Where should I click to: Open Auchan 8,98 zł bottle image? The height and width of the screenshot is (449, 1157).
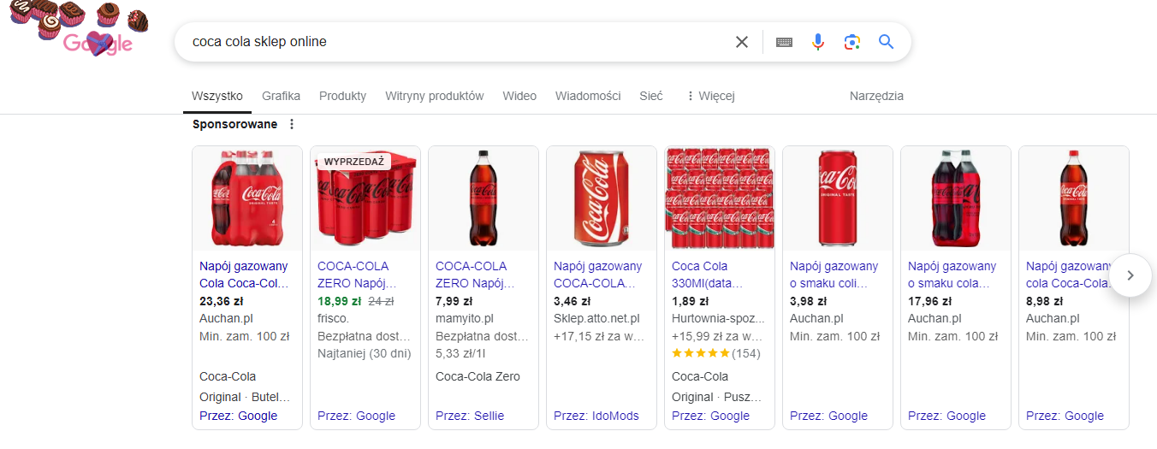coord(1074,198)
